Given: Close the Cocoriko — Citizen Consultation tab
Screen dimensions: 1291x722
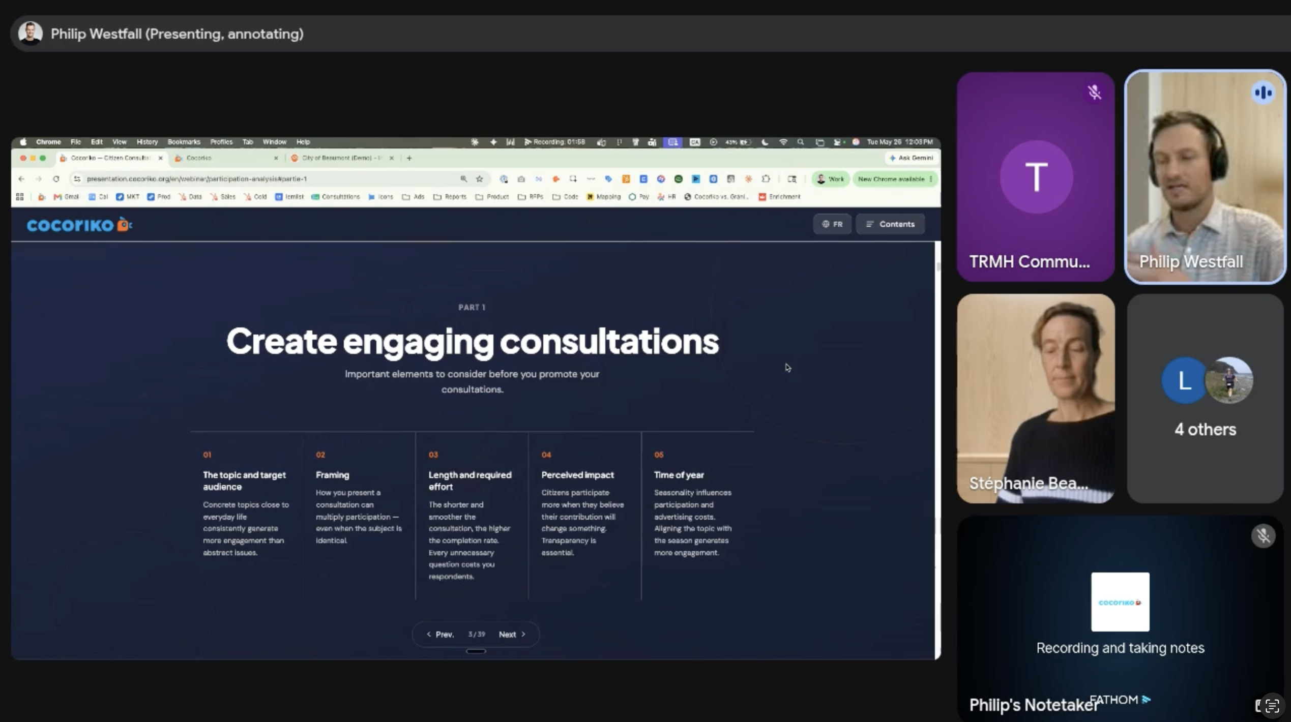Looking at the screenshot, I should click(160, 158).
